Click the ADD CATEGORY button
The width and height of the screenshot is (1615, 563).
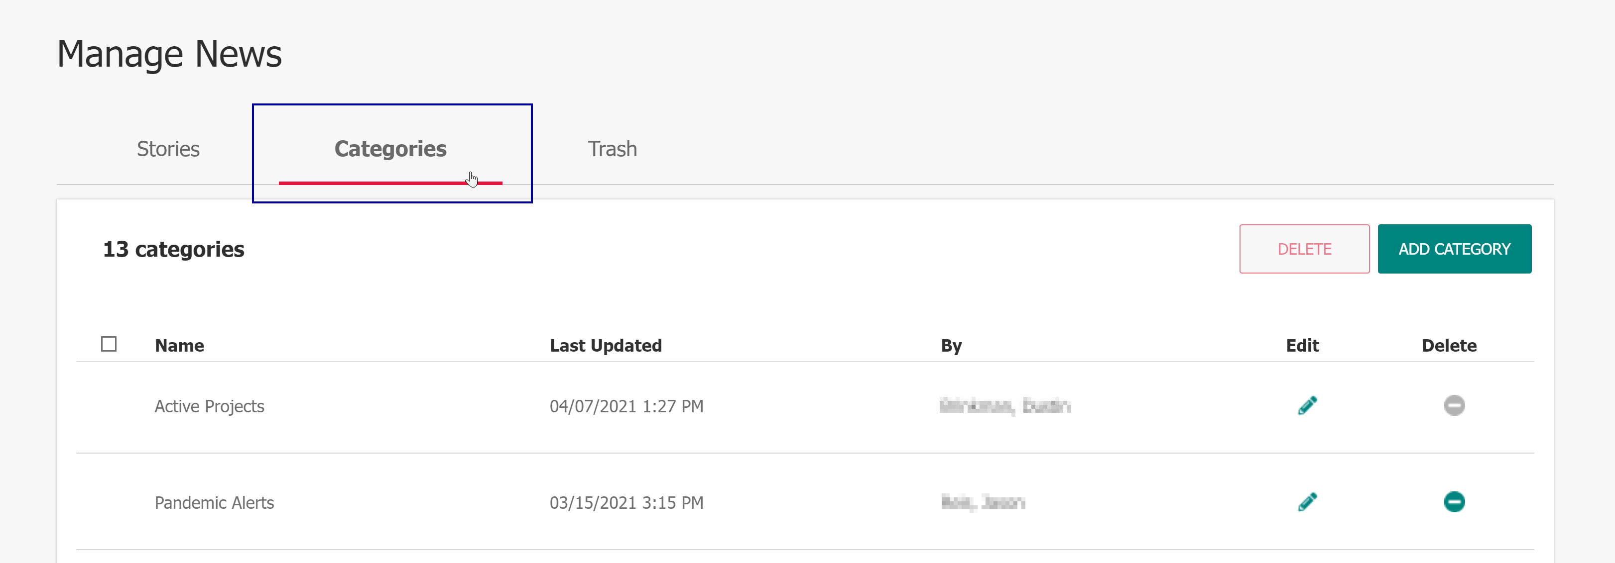click(1454, 249)
